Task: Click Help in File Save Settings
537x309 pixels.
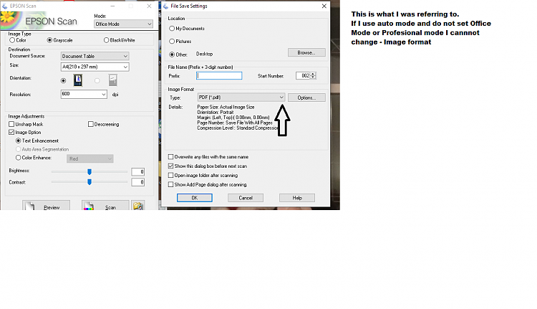Action: [x=297, y=198]
